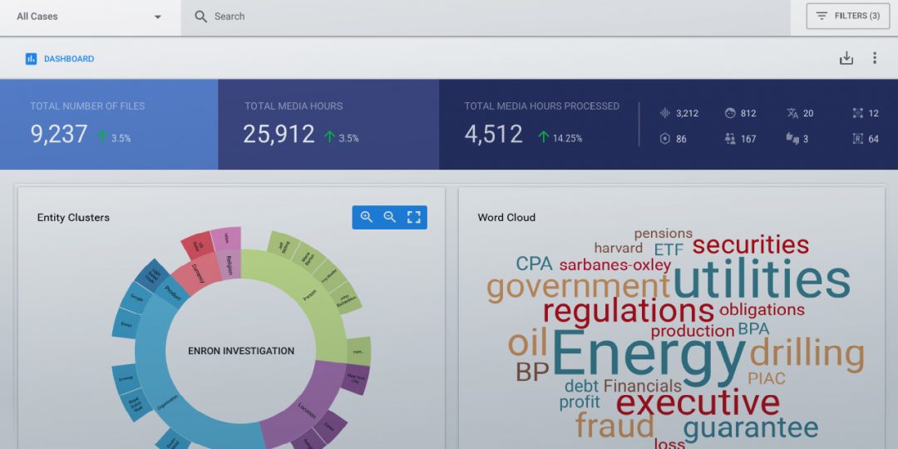898x449 pixels.
Task: Click the hexagon icon beside 86
Action: click(665, 139)
